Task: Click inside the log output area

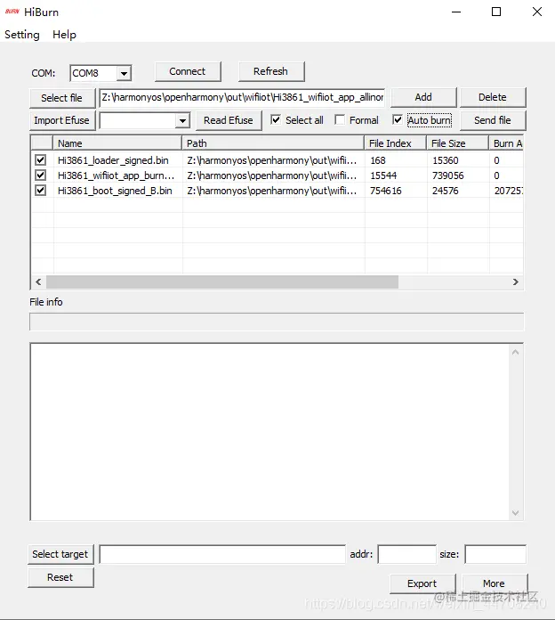Action: [270, 432]
